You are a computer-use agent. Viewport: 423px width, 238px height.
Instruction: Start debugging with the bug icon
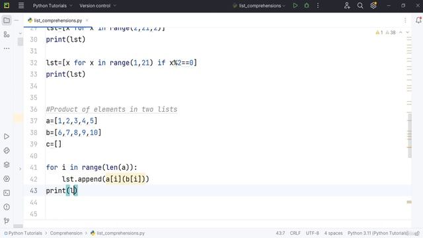click(307, 5)
